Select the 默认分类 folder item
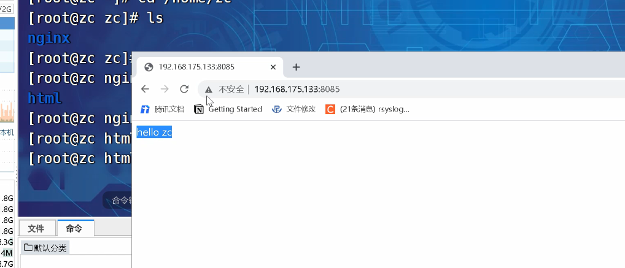 45,248
